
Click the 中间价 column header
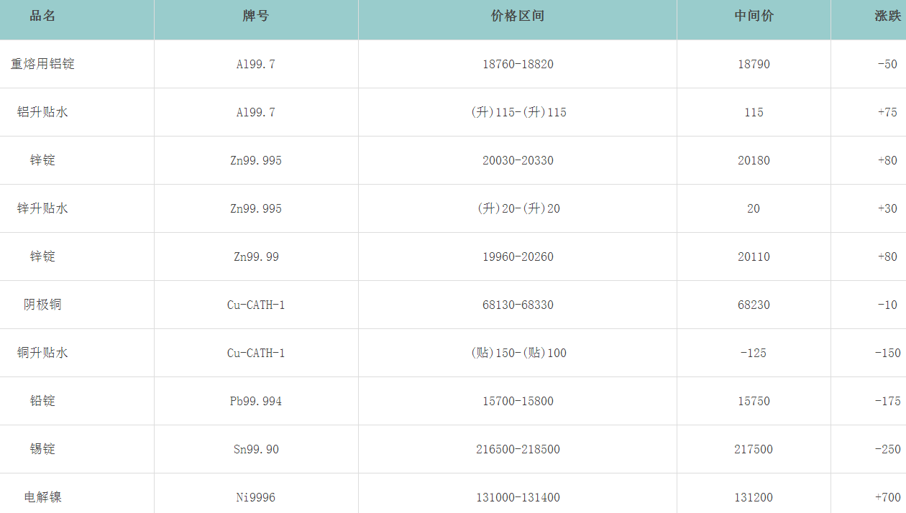click(754, 16)
